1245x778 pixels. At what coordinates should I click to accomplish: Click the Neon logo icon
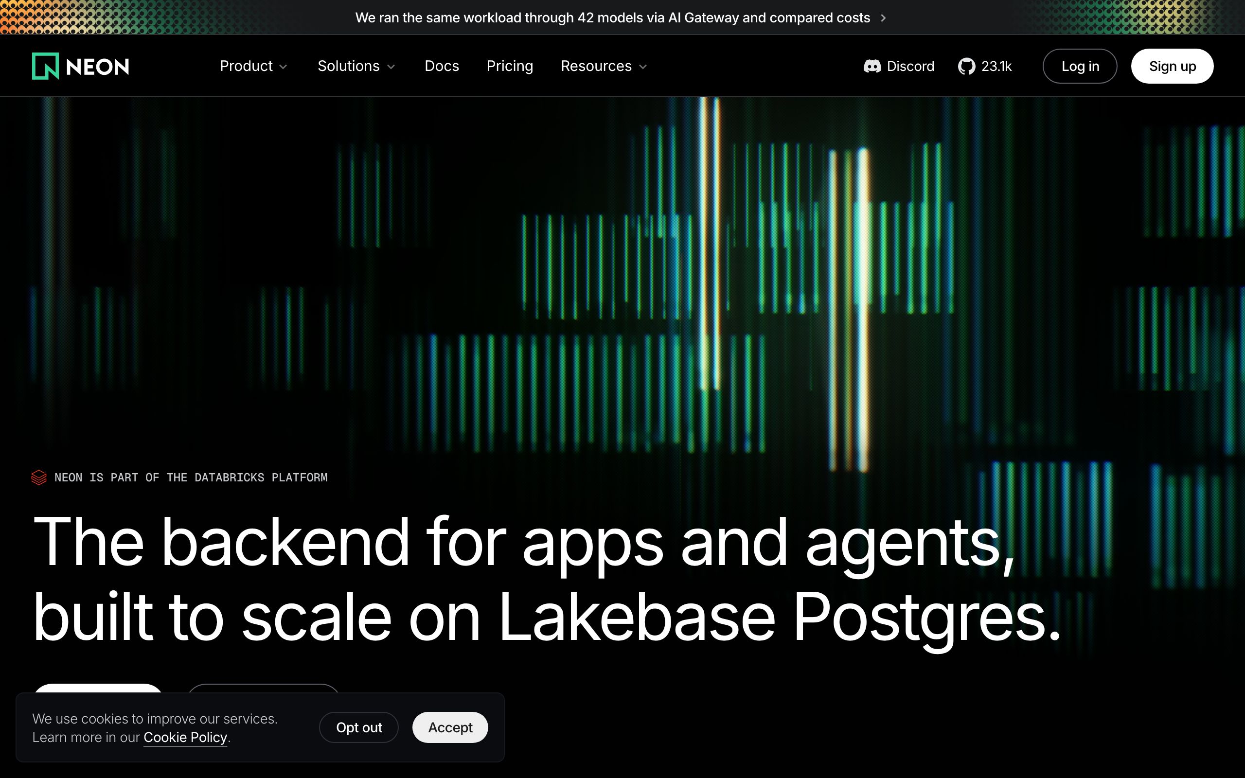click(x=45, y=67)
